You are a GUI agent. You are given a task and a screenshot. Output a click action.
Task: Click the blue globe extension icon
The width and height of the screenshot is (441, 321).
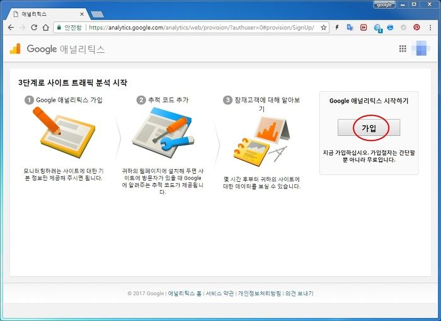390,27
